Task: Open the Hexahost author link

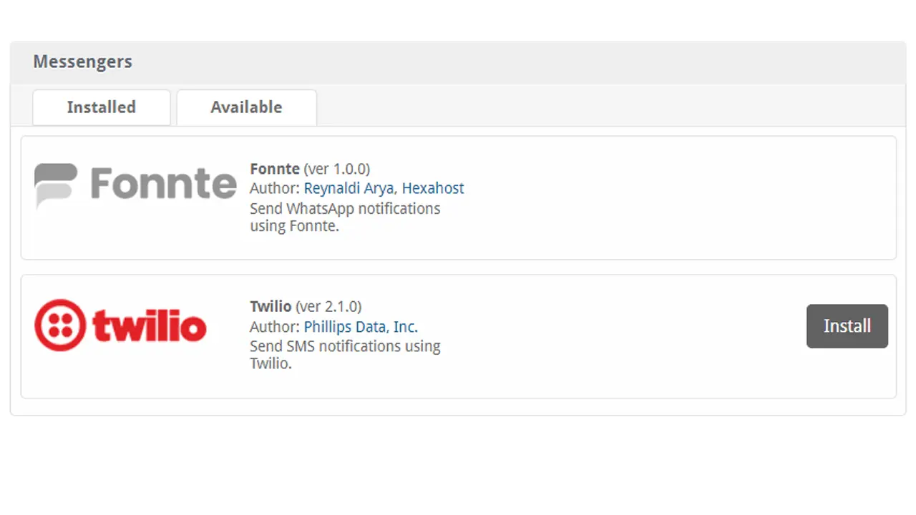Action: coord(433,189)
